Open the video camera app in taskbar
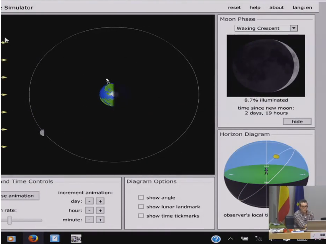The width and height of the screenshot is (326, 244). click(x=76, y=239)
